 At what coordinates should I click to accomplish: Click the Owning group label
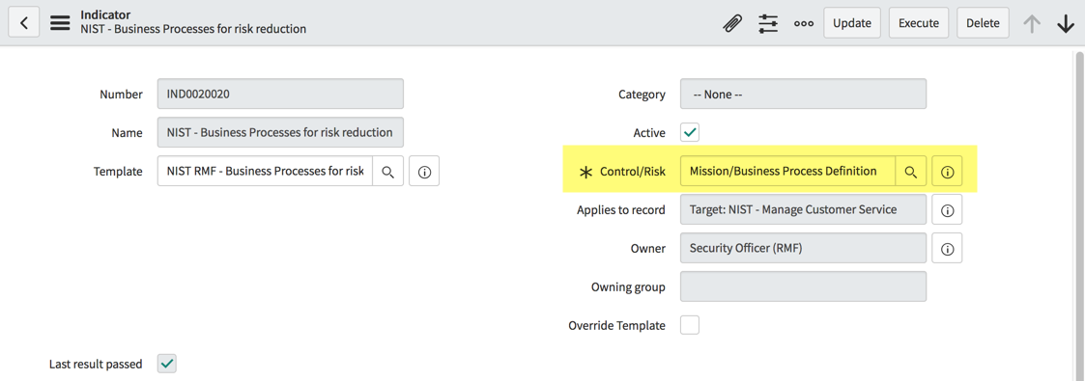(628, 286)
